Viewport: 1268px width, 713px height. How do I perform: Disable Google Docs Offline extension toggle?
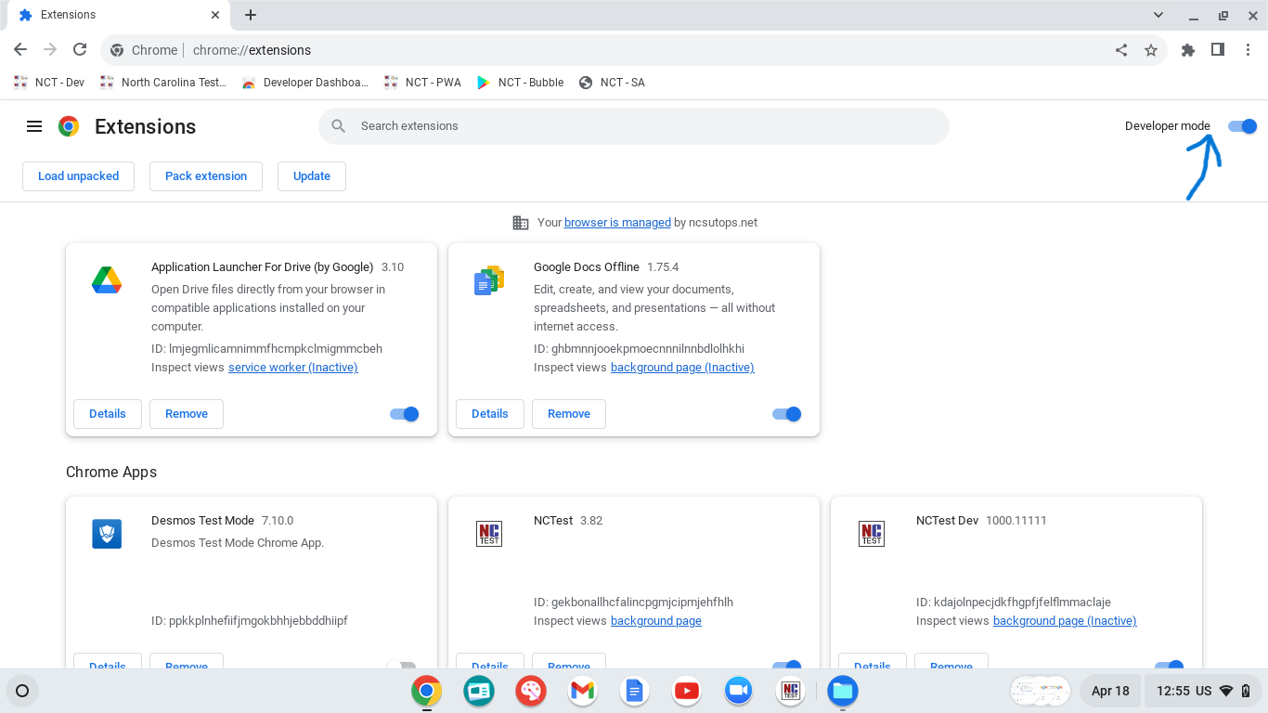(787, 414)
